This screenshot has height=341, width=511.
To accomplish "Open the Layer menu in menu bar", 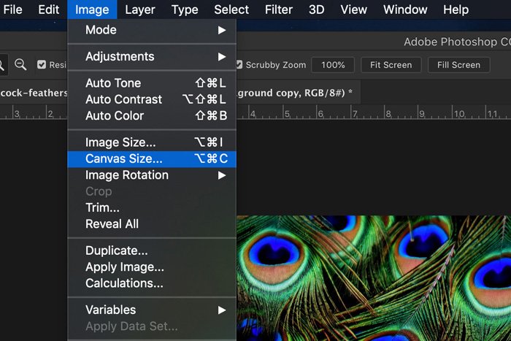I will (x=139, y=9).
